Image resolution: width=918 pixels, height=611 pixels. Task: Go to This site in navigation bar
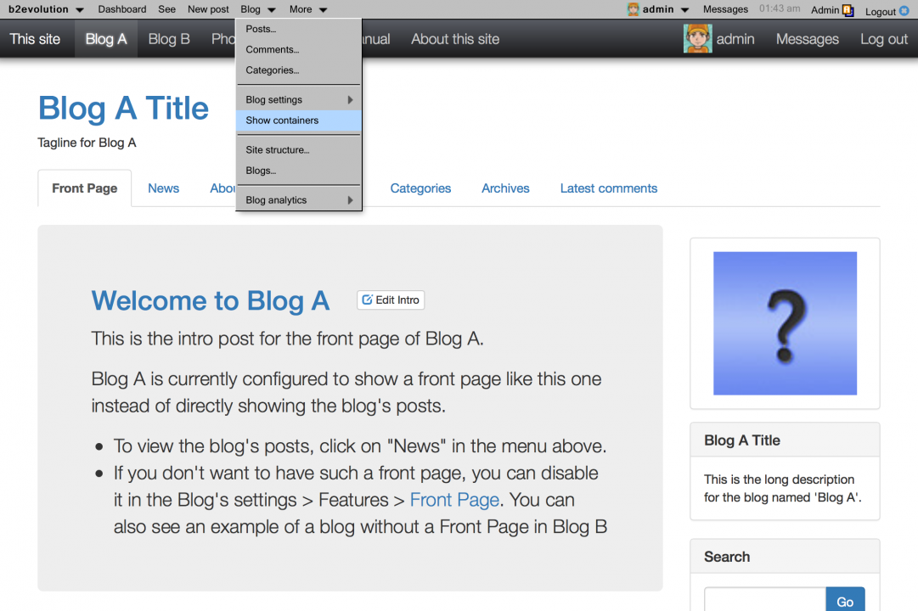[35, 39]
